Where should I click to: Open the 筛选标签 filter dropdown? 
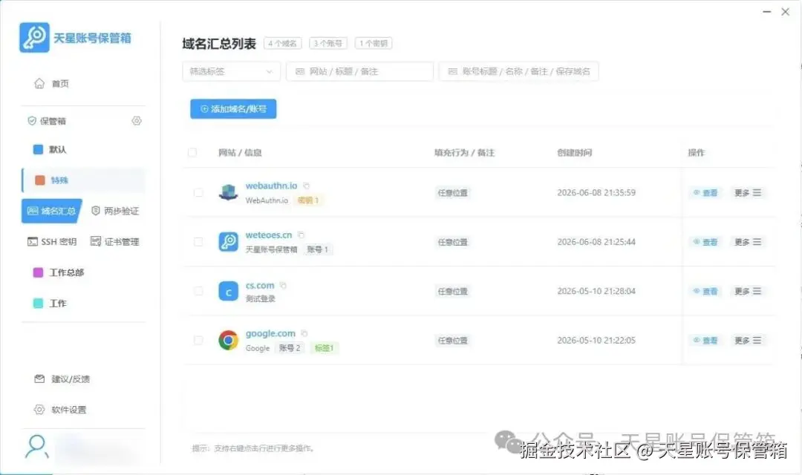[x=231, y=71]
